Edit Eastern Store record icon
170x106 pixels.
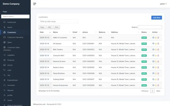156,68
